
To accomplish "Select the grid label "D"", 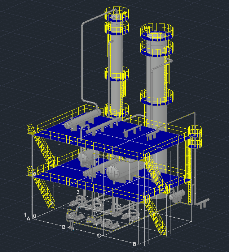I will click(134, 244).
